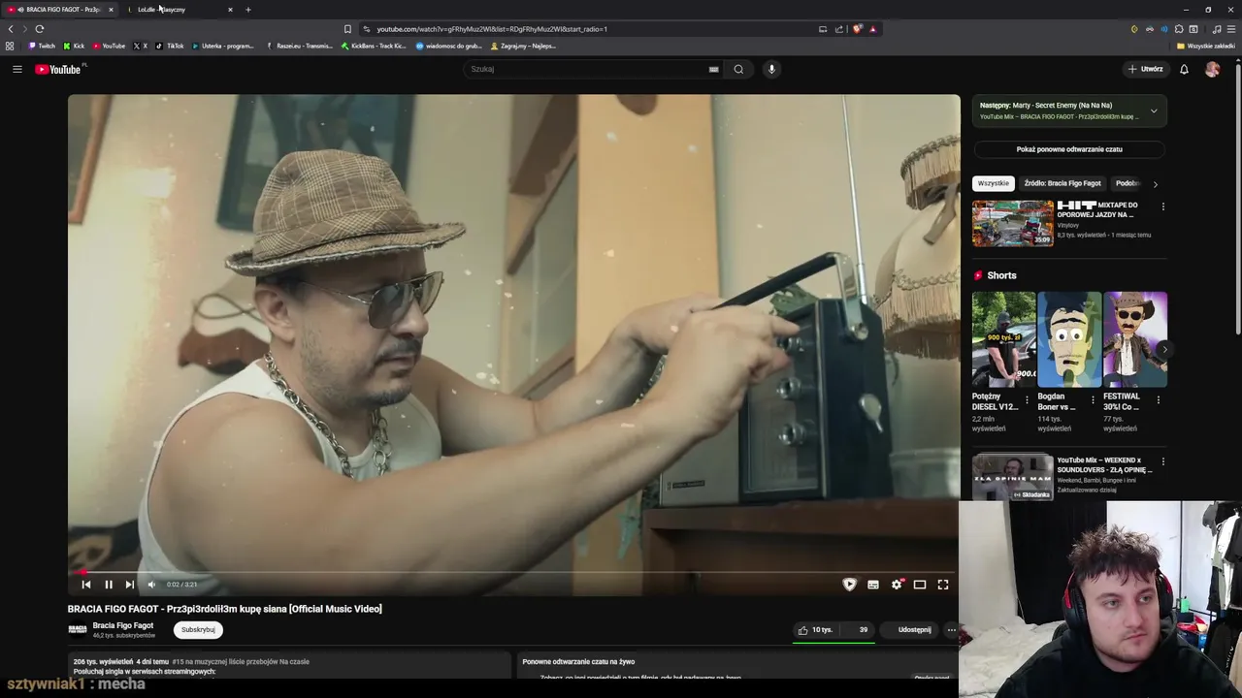Open the Potężny DIESEL V12 short
The width and height of the screenshot is (1242, 698).
coord(1003,339)
